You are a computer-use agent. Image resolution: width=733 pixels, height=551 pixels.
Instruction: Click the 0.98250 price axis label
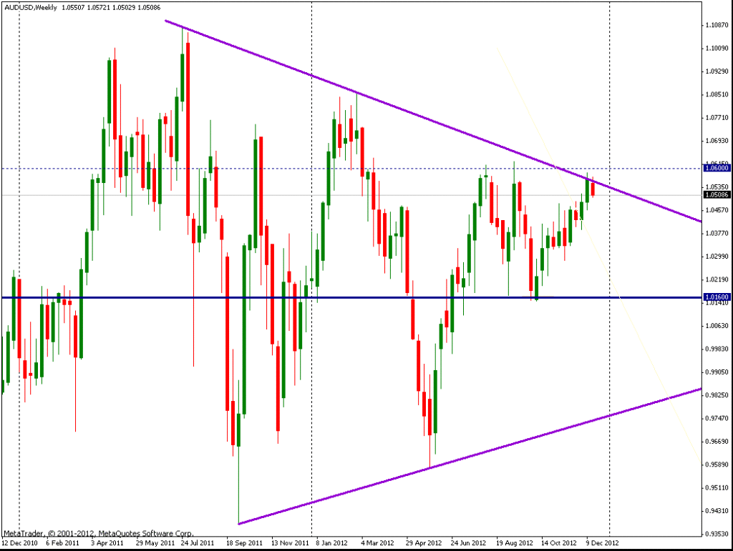tap(715, 395)
